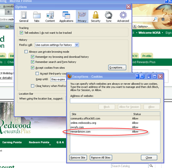The height and width of the screenshot is (168, 172).
Task: Click the Search Catalog input field
Action: click(x=130, y=166)
